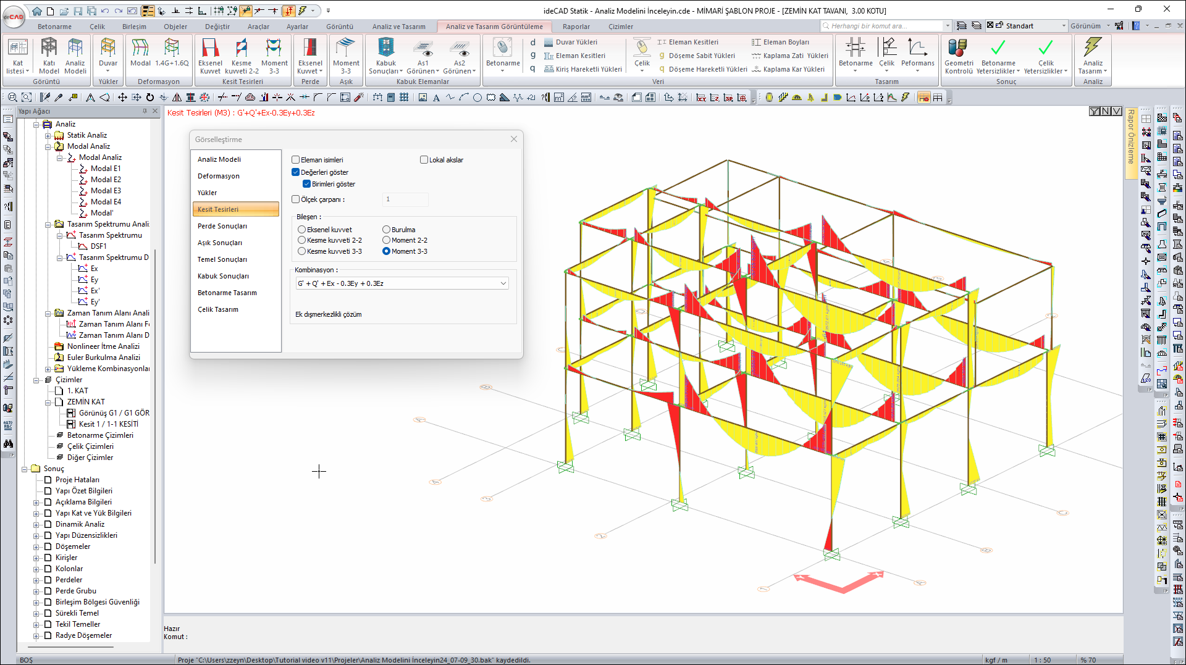Uncheck the Birimleri göster checkbox
This screenshot has width=1186, height=665.
[x=307, y=184]
